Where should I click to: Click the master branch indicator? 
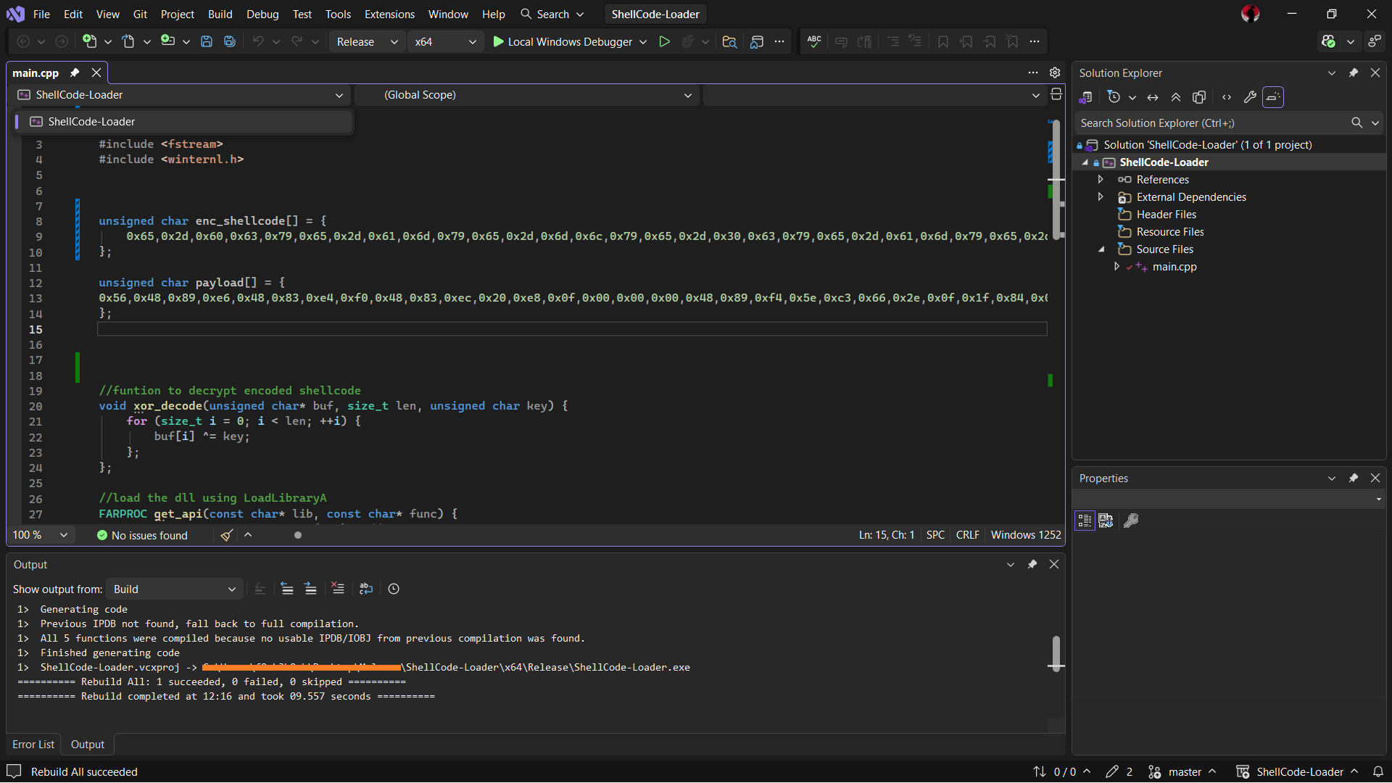pos(1185,771)
